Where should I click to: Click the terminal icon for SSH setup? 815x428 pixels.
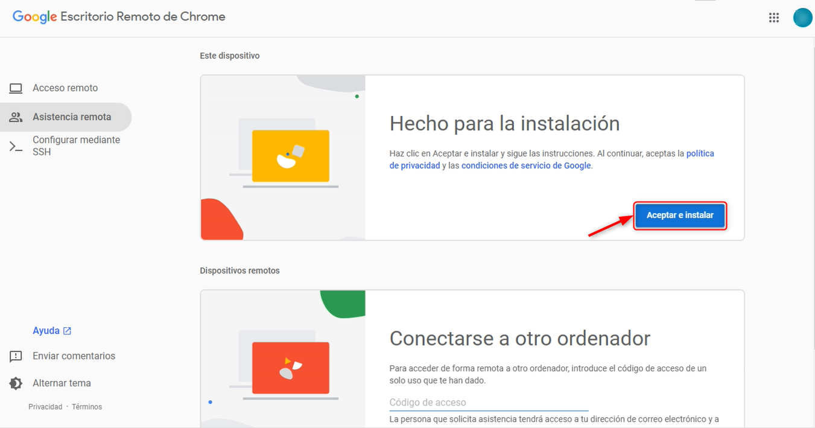coord(16,146)
